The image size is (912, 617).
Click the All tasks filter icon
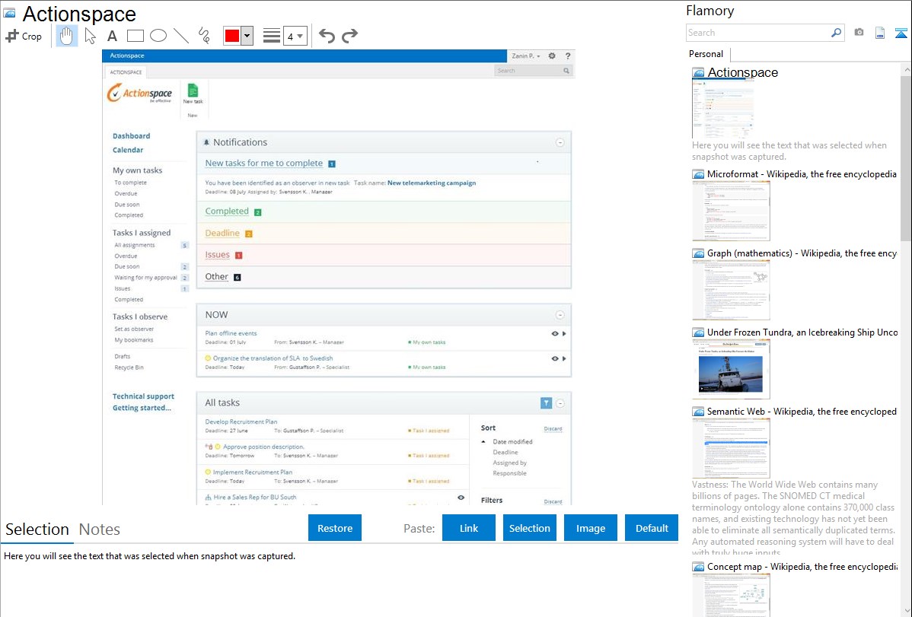546,403
